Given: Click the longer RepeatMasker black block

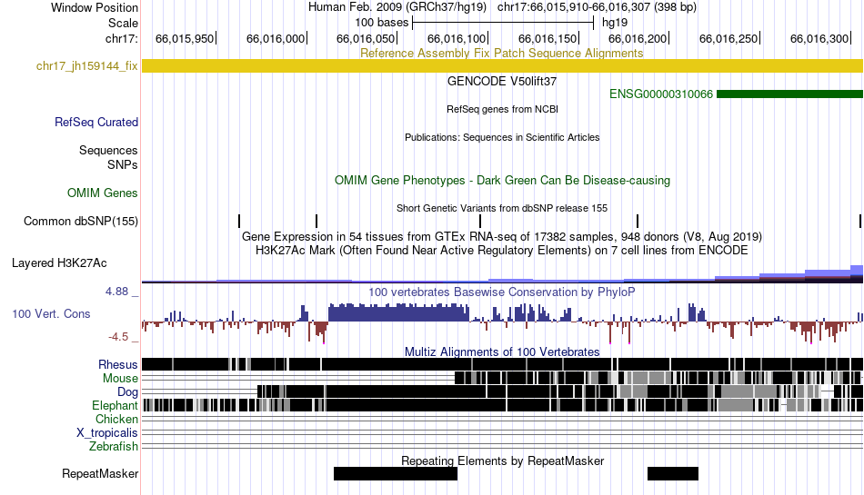Looking at the screenshot, I should 396,473.
